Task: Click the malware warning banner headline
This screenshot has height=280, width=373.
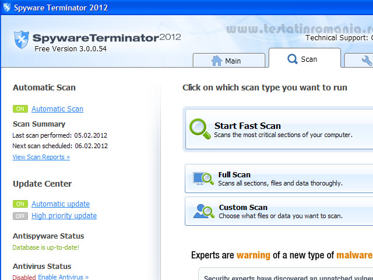Action: [282, 255]
